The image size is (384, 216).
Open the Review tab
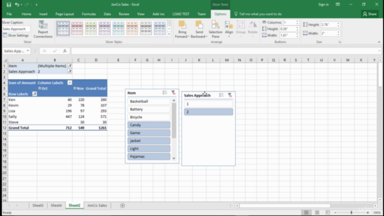coord(124,14)
